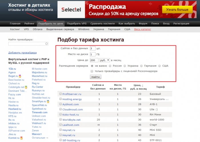The image size is (200, 142).
Task: Click the medal icon next to Colobrigde.net
Action: tap(26, 87)
